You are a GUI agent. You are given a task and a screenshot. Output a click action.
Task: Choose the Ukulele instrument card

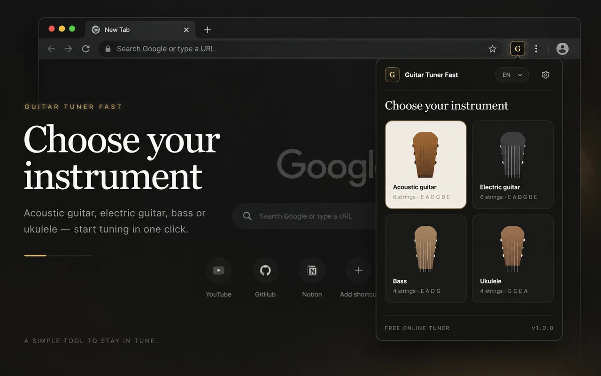point(513,259)
